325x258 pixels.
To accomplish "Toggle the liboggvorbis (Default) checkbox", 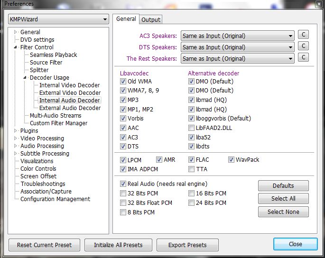I will point(191,118).
